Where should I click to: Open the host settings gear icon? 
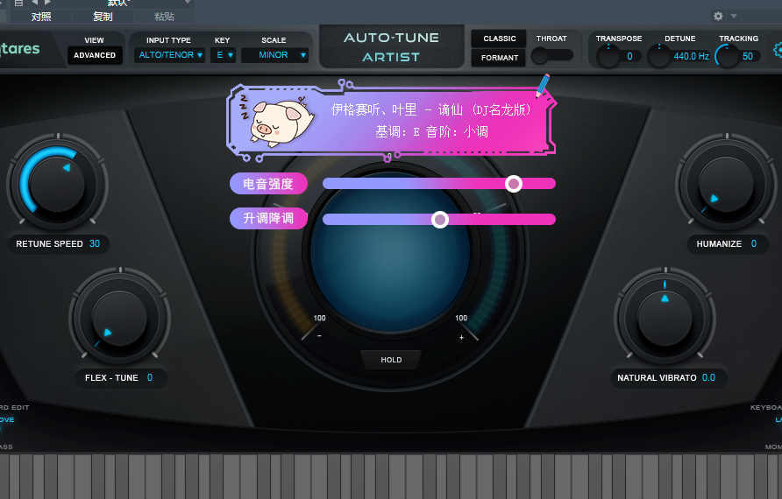pyautogui.click(x=719, y=16)
